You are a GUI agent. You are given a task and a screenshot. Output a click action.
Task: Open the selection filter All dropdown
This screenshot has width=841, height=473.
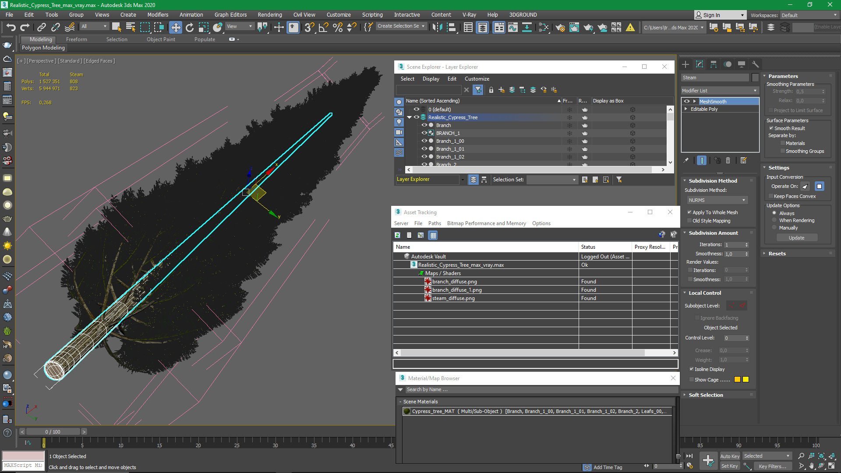tap(94, 27)
